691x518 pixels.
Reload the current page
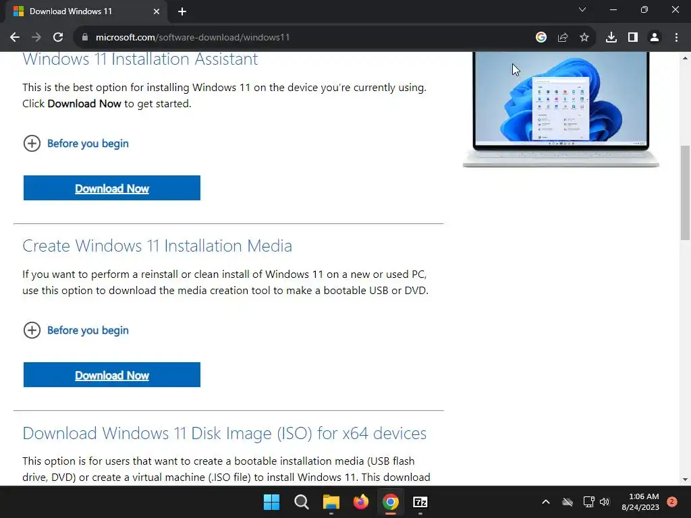pyautogui.click(x=58, y=38)
